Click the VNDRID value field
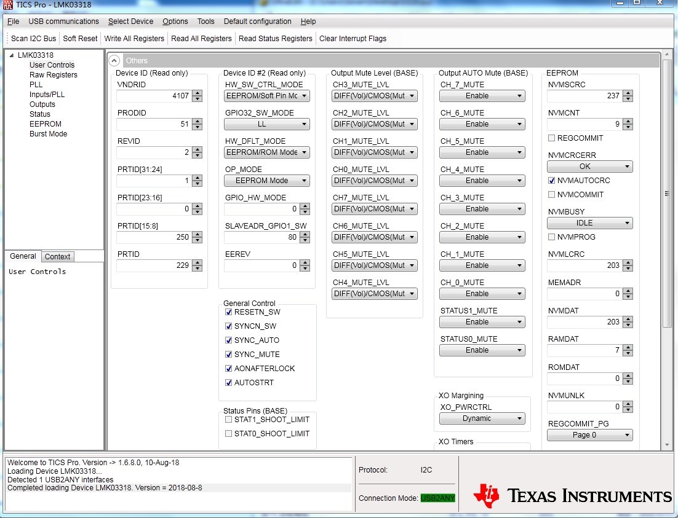This screenshot has width=678, height=518. (x=154, y=96)
